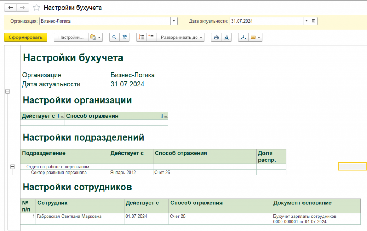The image size is (367, 231).
Task: Open the Настройки... button
Action: point(71,37)
